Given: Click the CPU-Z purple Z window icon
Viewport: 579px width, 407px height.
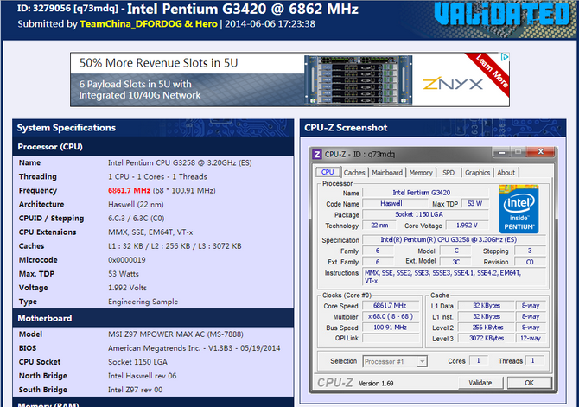Looking at the screenshot, I should pos(318,154).
